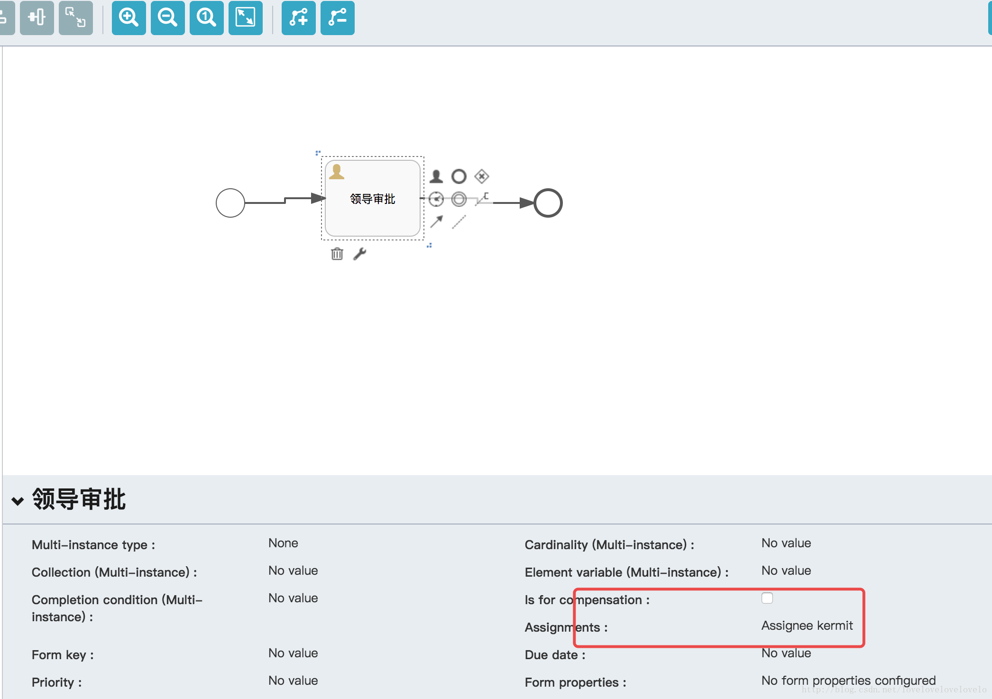Open No form properties configured value
992x699 pixels.
point(849,681)
